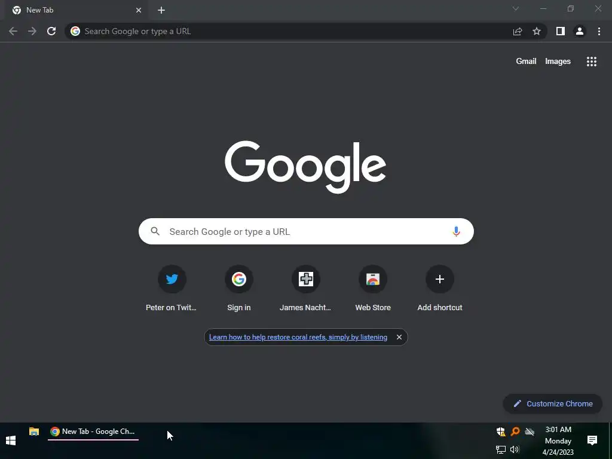Screen dimensions: 612x459
Task: Go forward using the forward arrow
Action: [x=32, y=31]
